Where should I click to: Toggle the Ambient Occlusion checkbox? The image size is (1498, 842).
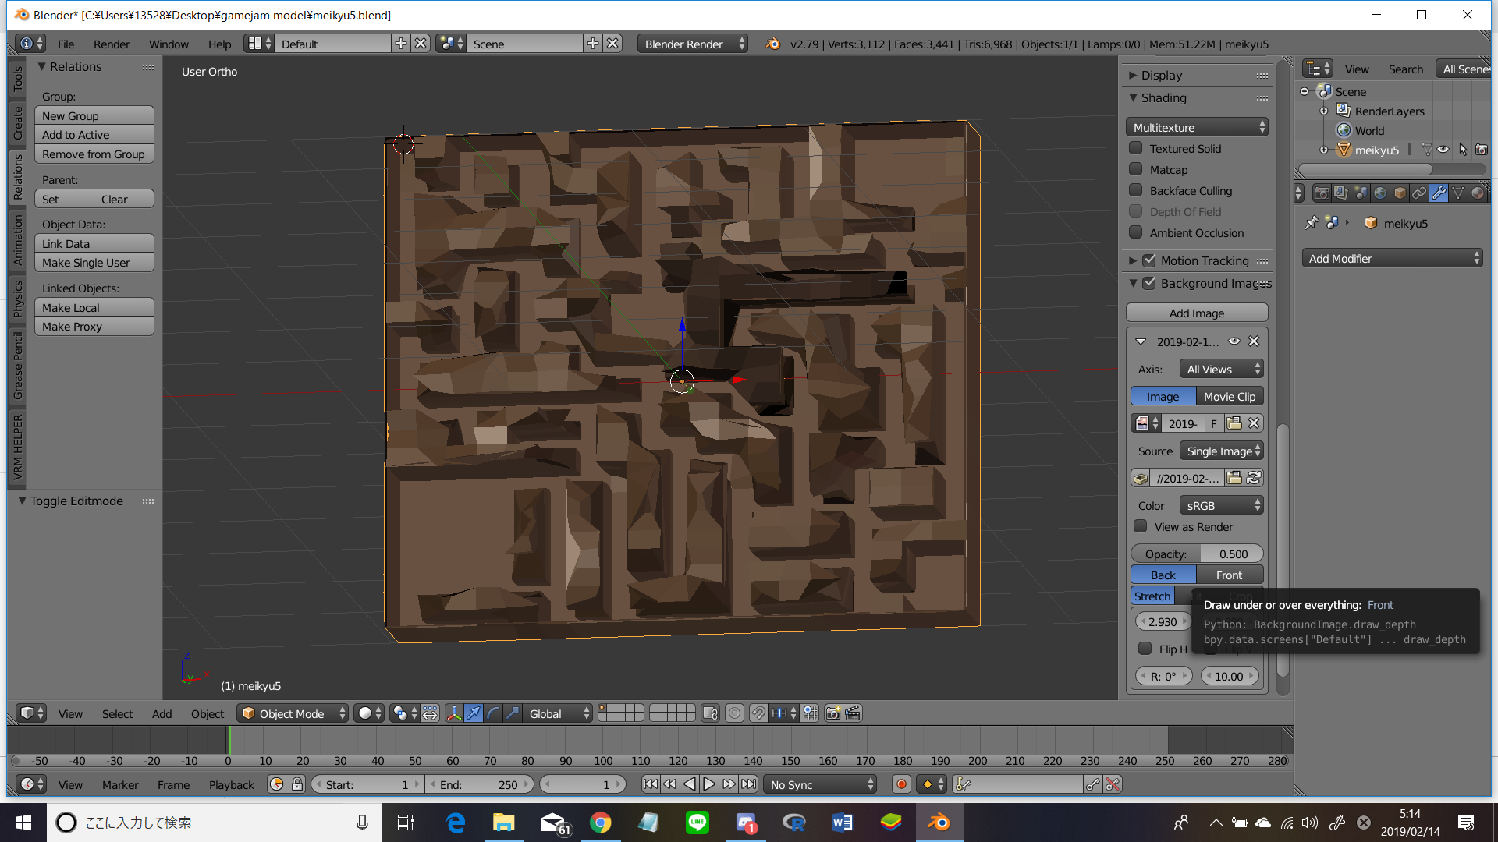point(1136,232)
